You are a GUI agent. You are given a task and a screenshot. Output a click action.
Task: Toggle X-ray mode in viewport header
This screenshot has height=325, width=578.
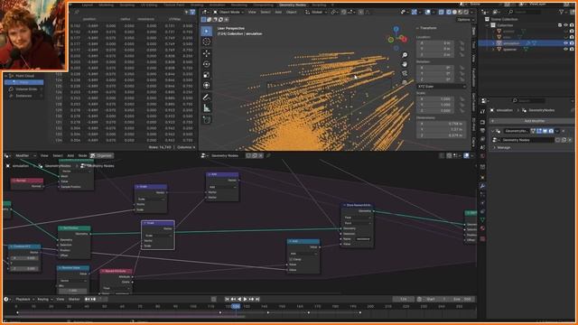tap(442, 12)
